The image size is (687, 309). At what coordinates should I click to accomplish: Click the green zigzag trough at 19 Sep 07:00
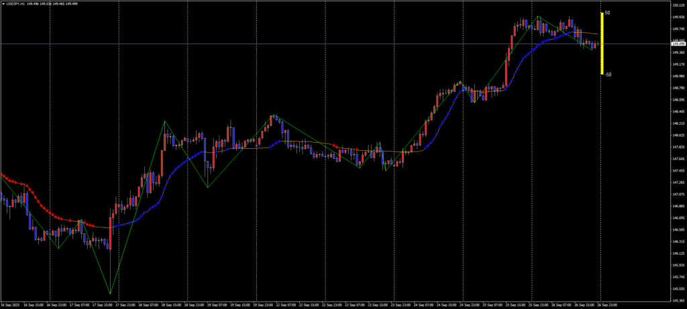pos(207,187)
